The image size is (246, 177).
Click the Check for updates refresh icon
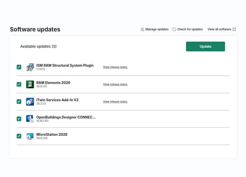click(x=174, y=29)
